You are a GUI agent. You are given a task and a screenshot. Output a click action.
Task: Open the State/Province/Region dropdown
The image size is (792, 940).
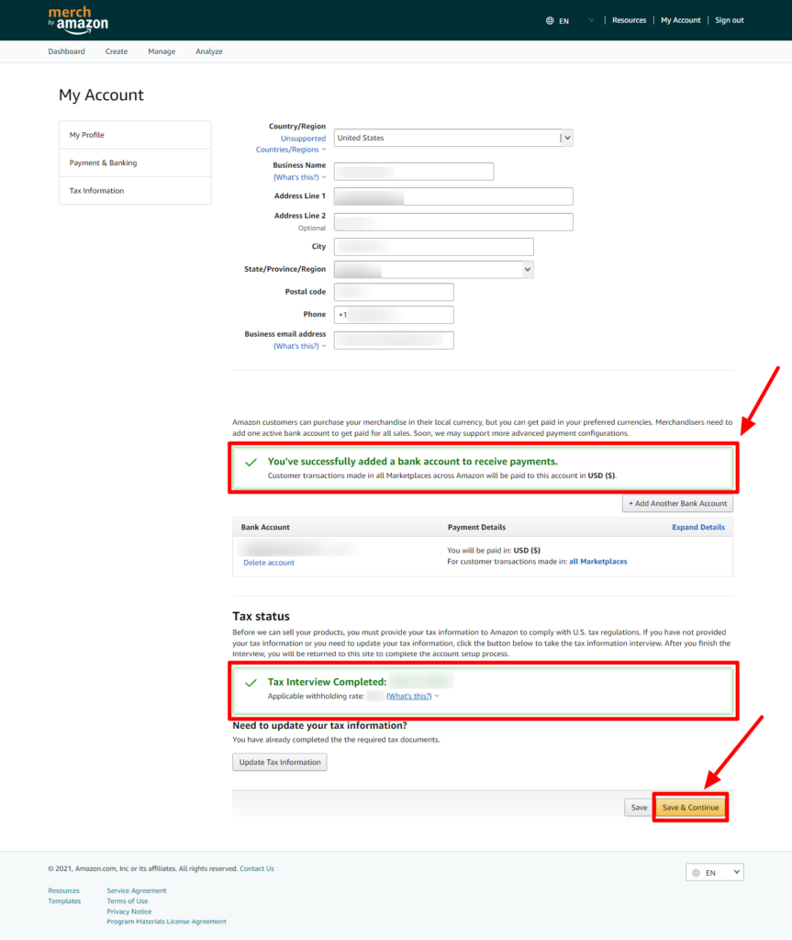(x=433, y=270)
